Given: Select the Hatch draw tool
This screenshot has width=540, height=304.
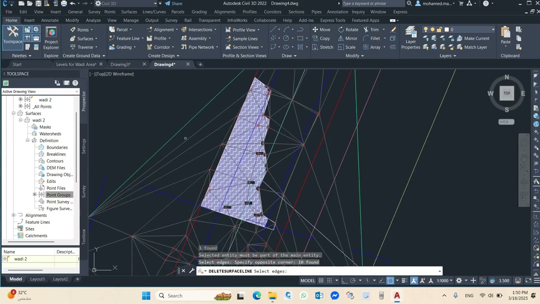Looking at the screenshot, I should point(300,47).
